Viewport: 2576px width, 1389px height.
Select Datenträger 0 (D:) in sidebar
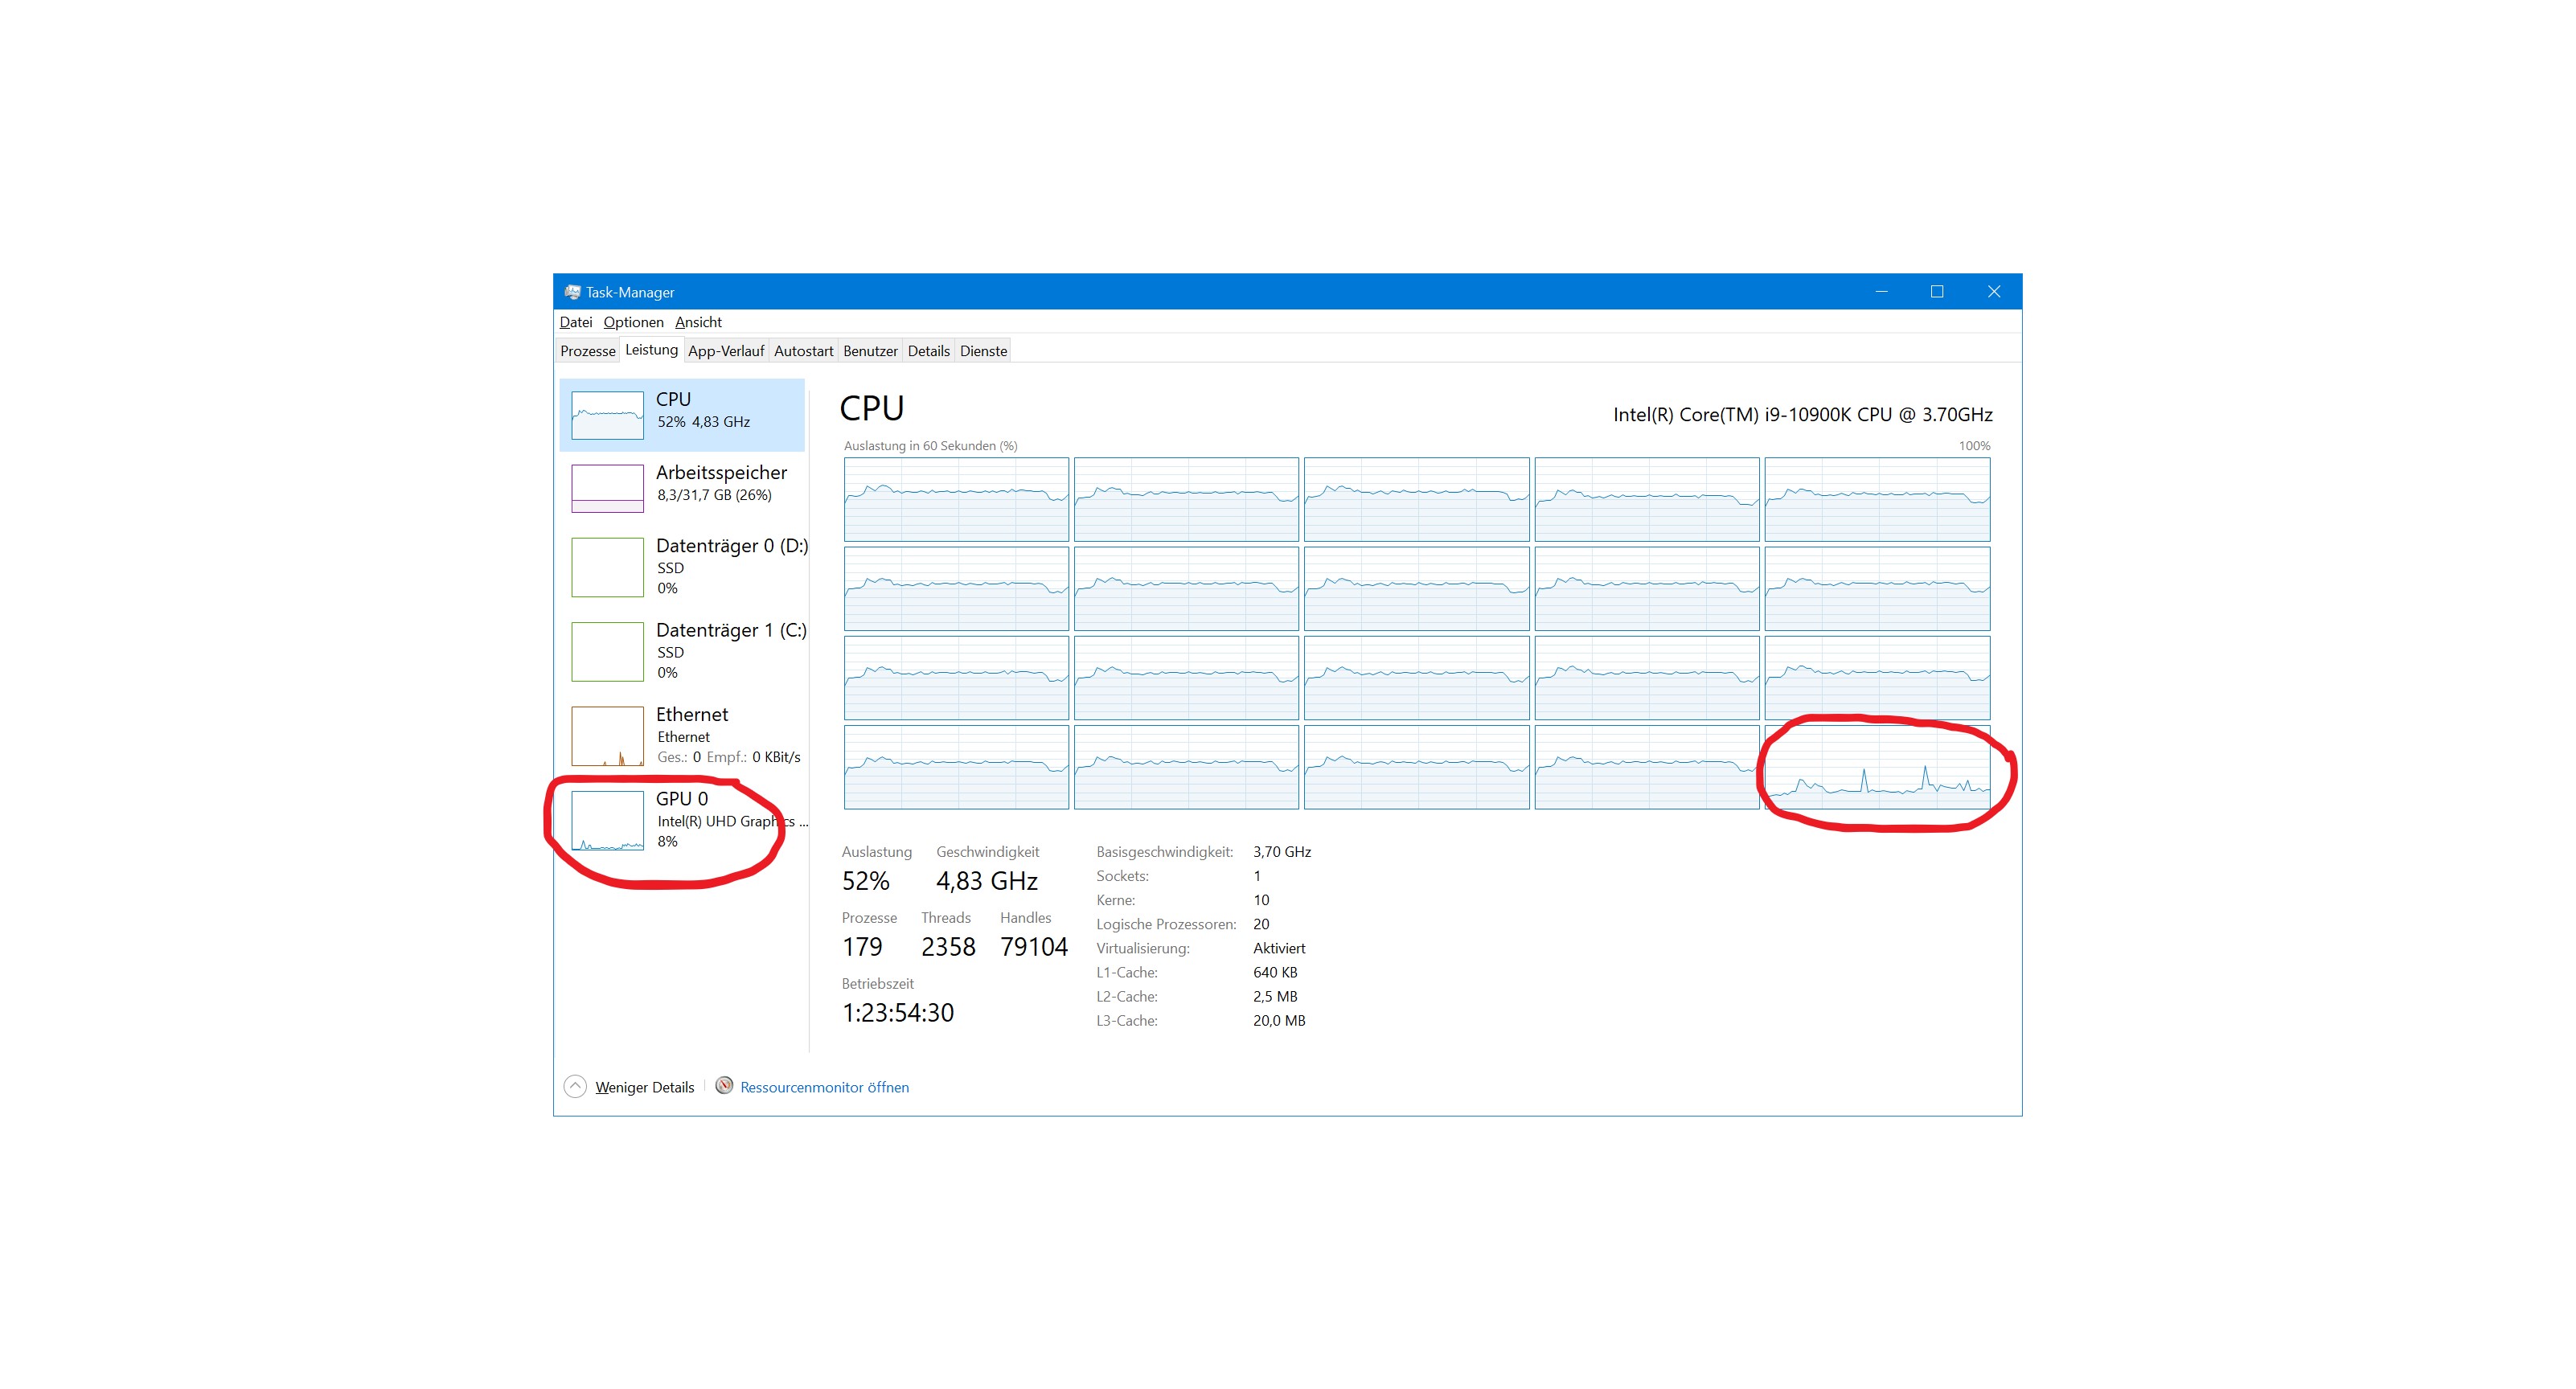[682, 567]
